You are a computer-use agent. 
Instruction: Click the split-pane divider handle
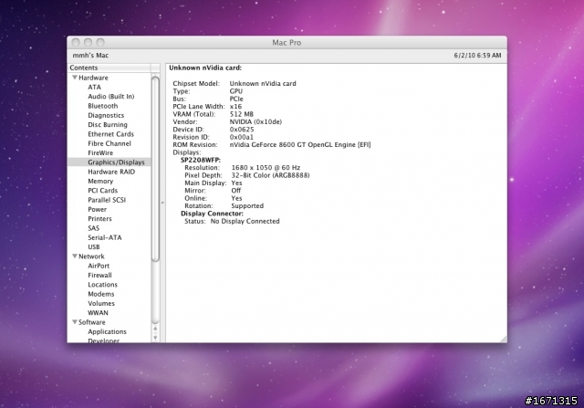click(x=162, y=203)
